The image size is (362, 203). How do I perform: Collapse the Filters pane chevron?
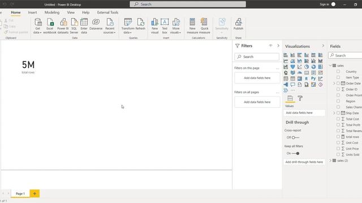point(278,46)
